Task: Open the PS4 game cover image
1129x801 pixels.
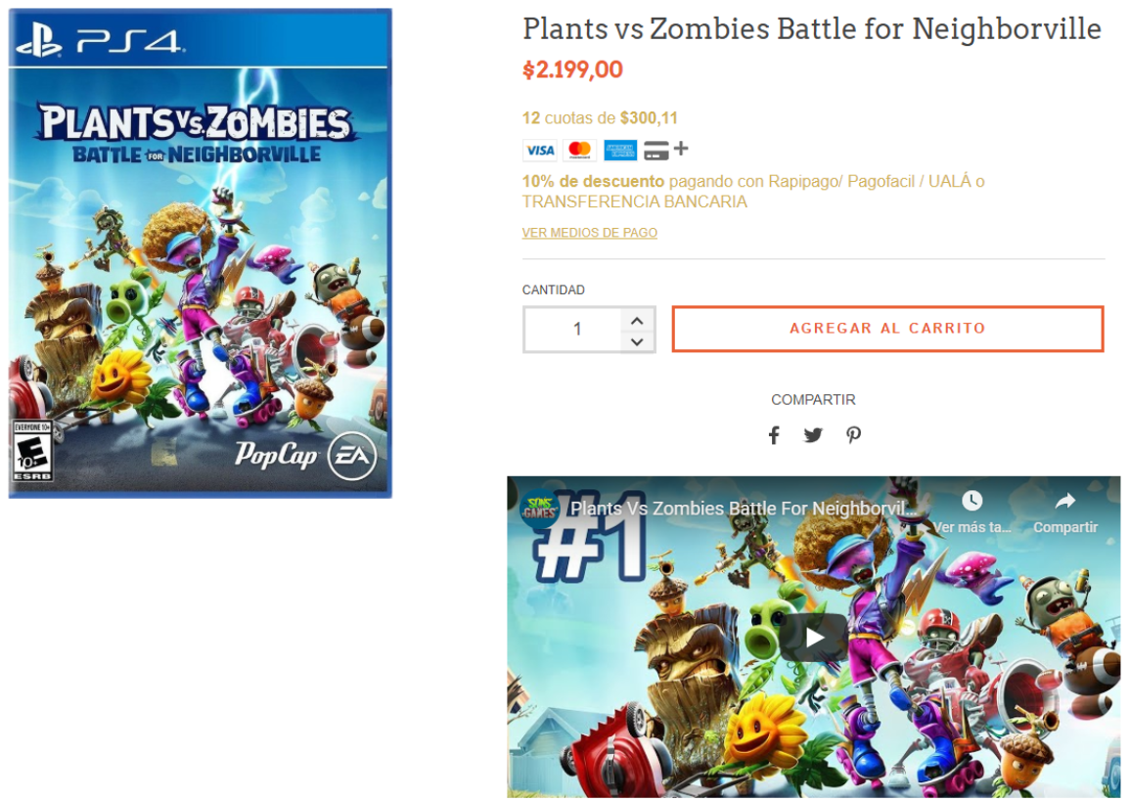Action: click(201, 253)
